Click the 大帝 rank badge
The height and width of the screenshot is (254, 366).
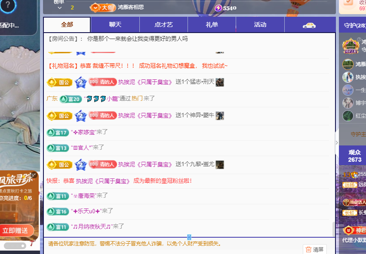tap(103, 8)
